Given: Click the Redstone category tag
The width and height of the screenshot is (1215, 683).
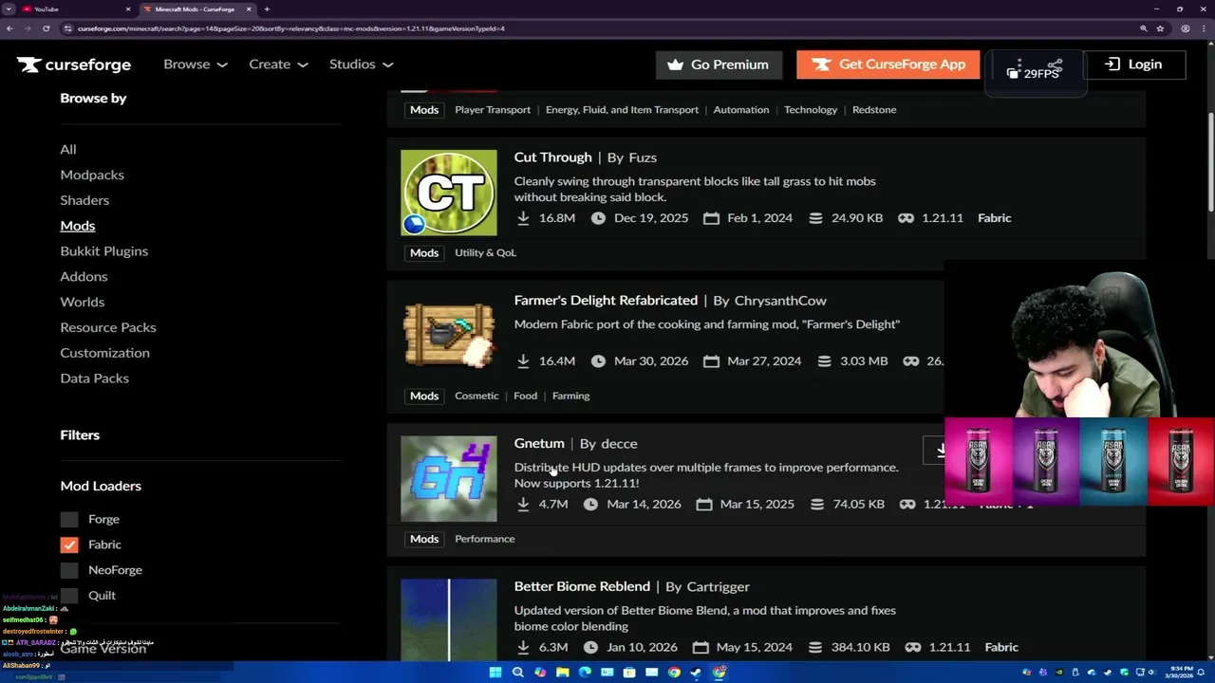Looking at the screenshot, I should coord(874,109).
